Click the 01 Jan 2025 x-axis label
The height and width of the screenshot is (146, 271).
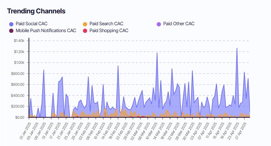coord(25,131)
